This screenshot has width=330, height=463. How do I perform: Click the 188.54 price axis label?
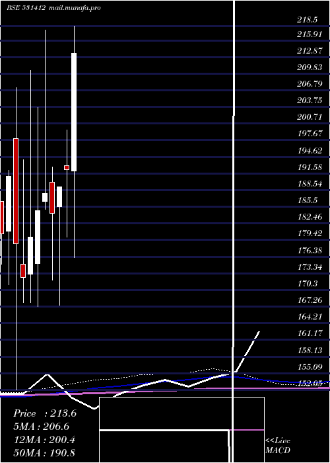310,184
